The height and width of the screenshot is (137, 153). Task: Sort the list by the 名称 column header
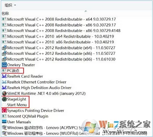pyautogui.click(x=5, y=13)
